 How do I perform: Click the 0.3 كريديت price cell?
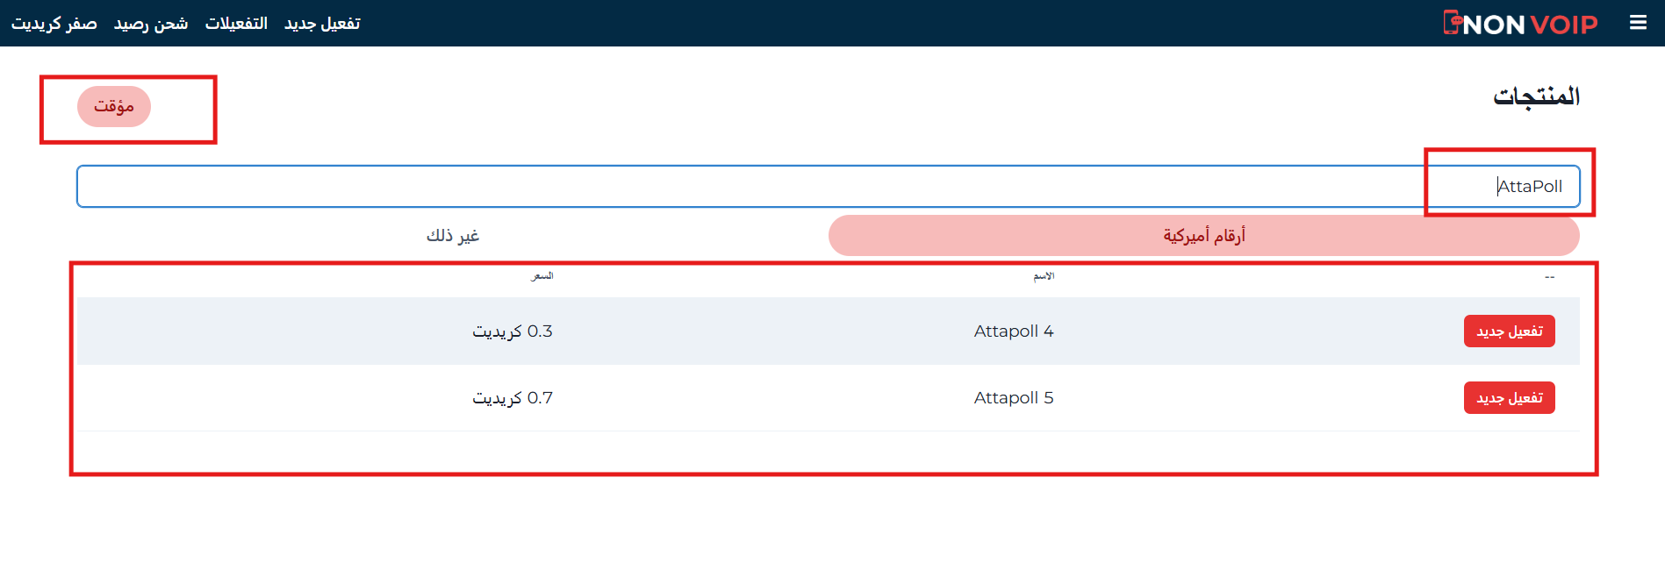point(513,331)
